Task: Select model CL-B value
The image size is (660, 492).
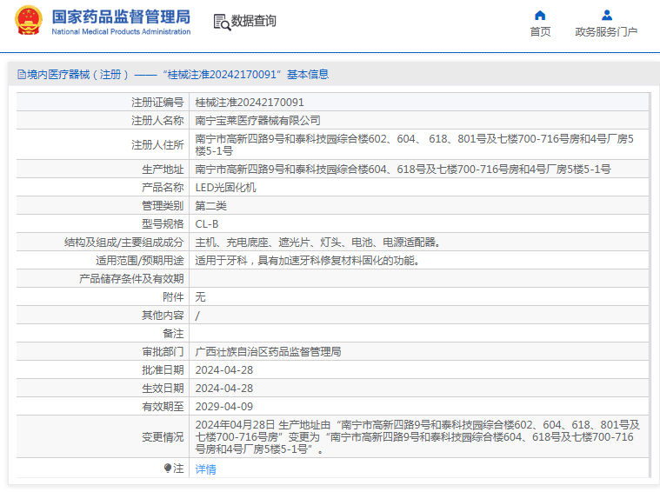Action: click(x=207, y=224)
